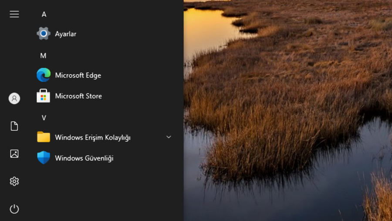Click the Microsoft Store bag icon
Image resolution: width=392 pixels, height=221 pixels.
tap(44, 96)
